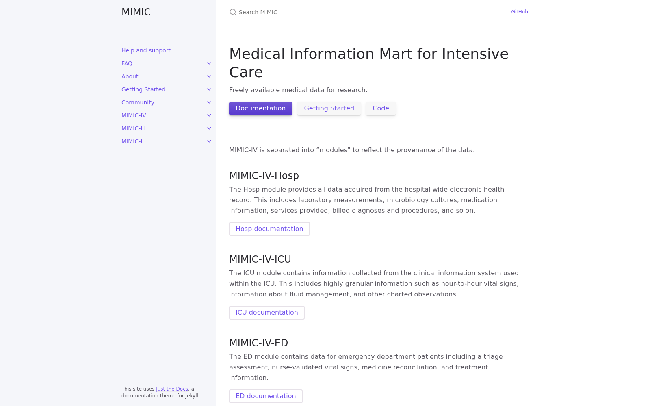Viewport: 650px width, 406px height.
Task: Click the Medical Information Mart page title
Action: pyautogui.click(x=369, y=63)
